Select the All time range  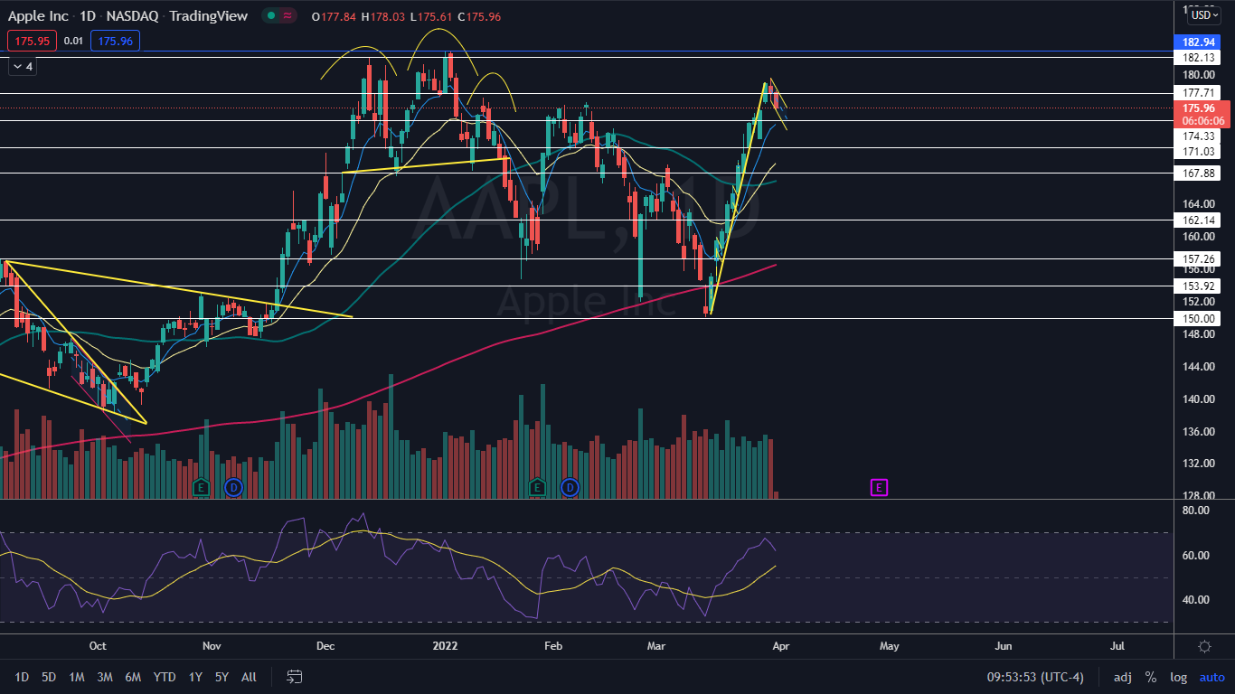[x=249, y=677]
